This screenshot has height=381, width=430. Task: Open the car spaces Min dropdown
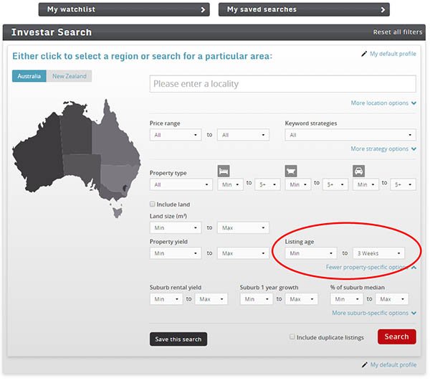(x=365, y=184)
